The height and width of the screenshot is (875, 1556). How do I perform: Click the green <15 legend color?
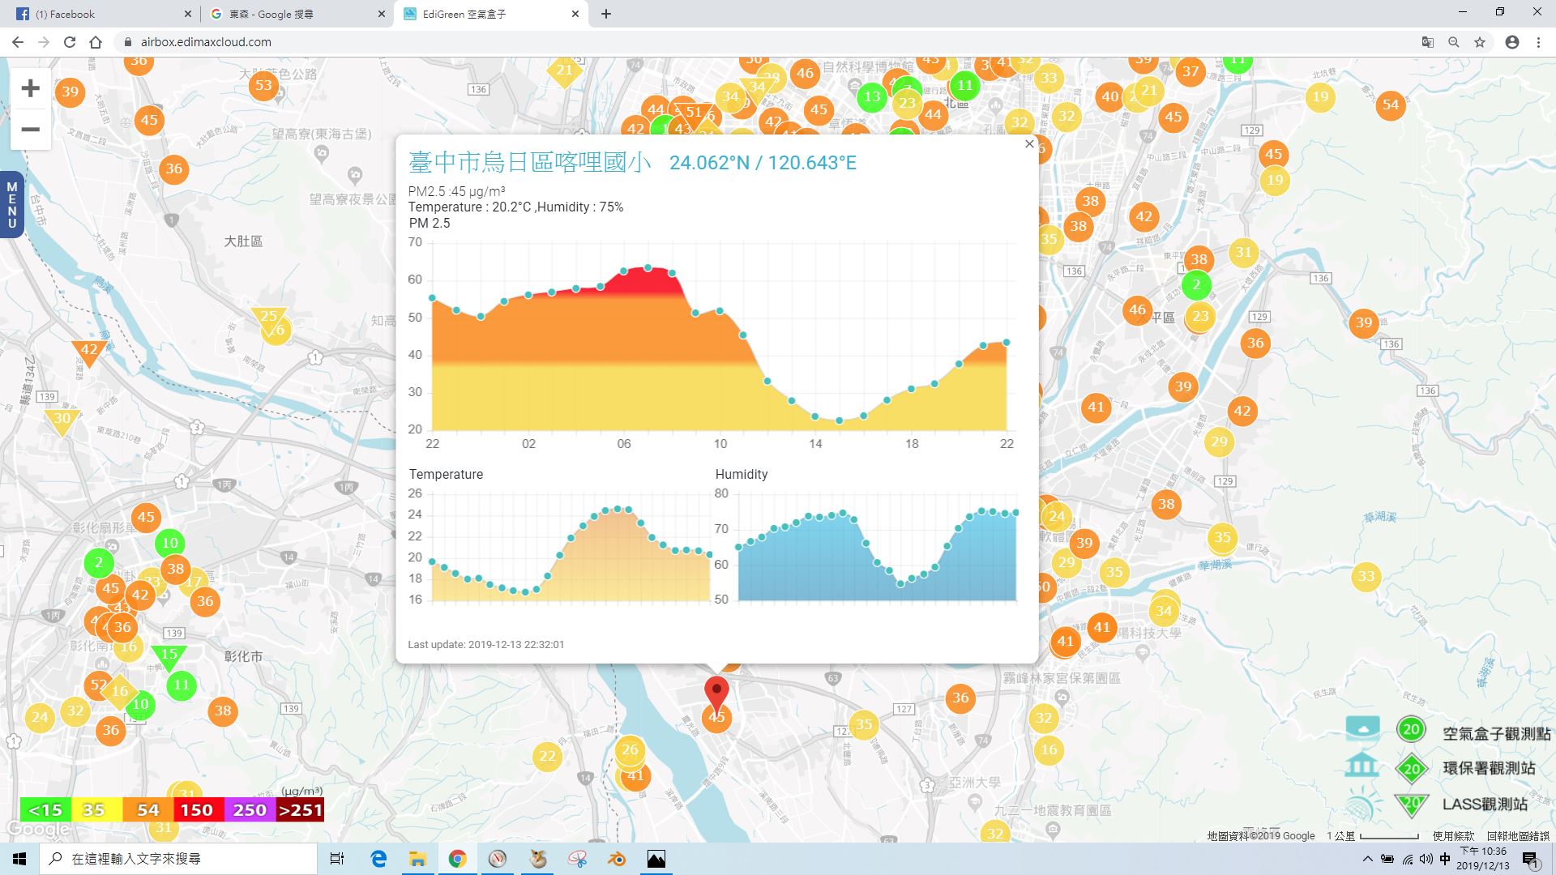(45, 809)
